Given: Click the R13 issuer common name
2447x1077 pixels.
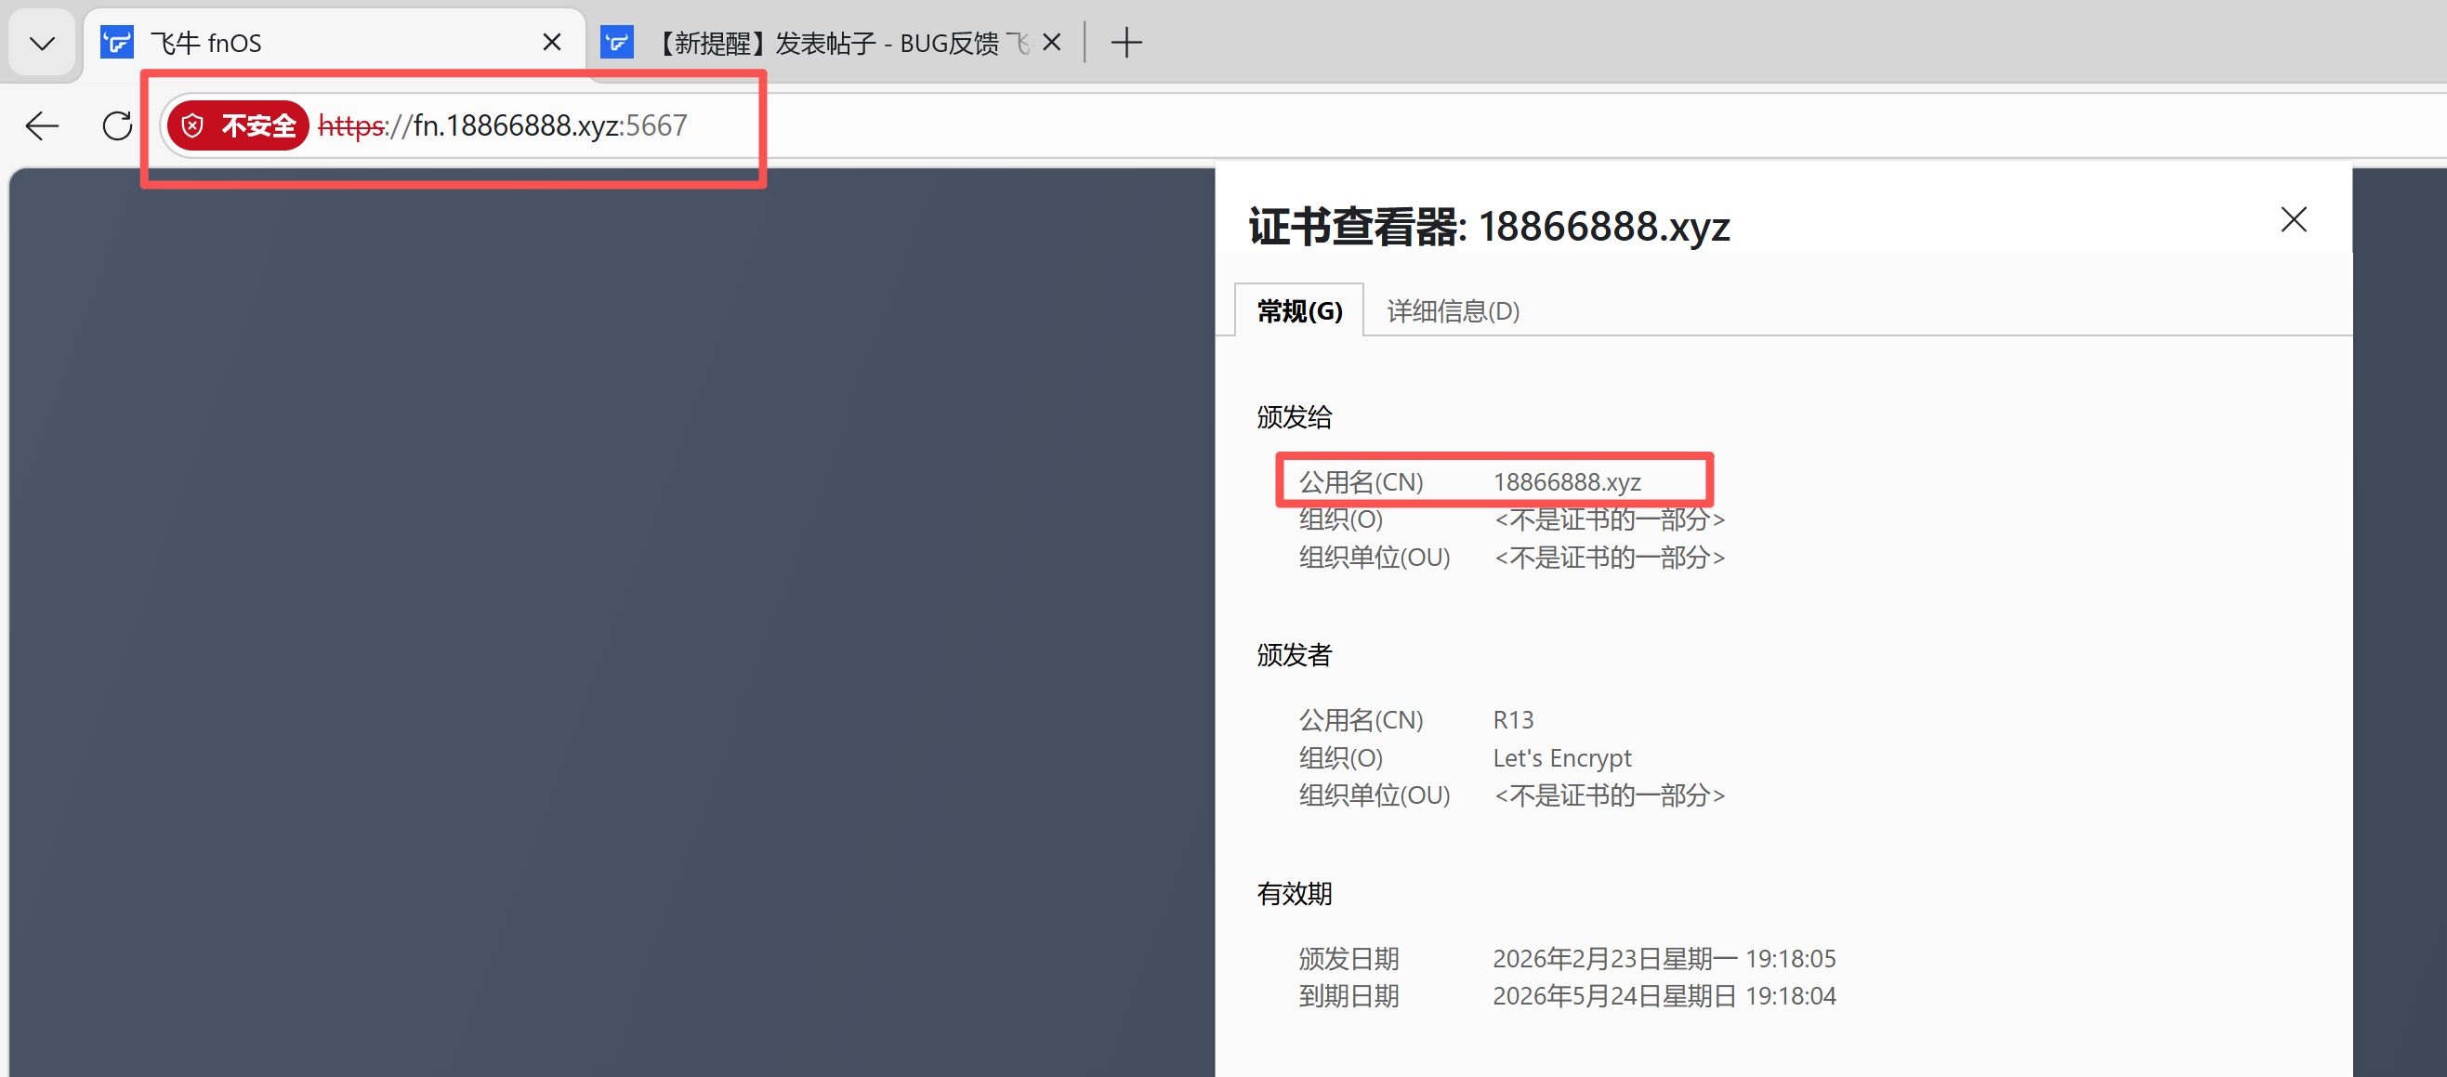Looking at the screenshot, I should pyautogui.click(x=1512, y=720).
